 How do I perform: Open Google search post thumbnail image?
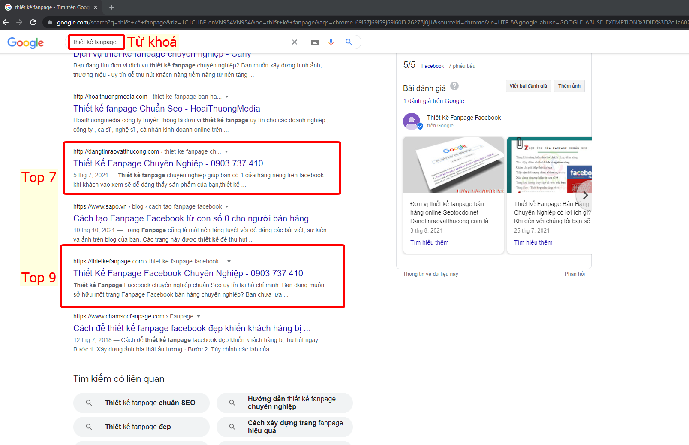454,165
